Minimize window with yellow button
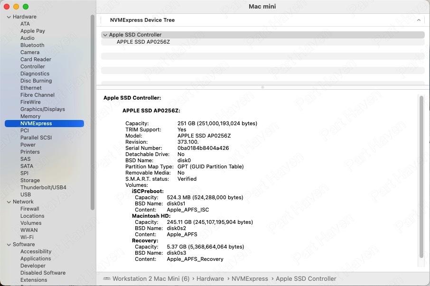This screenshot has height=286, width=430. click(16, 7)
